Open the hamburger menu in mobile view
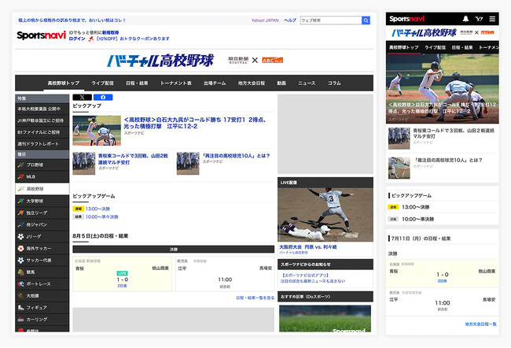 click(x=492, y=19)
